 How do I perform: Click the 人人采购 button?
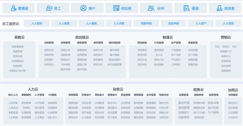119,24
